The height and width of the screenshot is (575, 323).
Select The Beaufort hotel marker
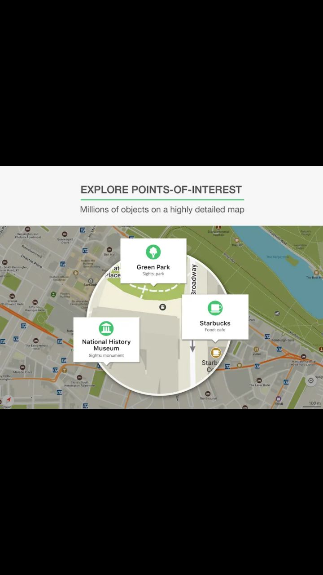coord(208,394)
